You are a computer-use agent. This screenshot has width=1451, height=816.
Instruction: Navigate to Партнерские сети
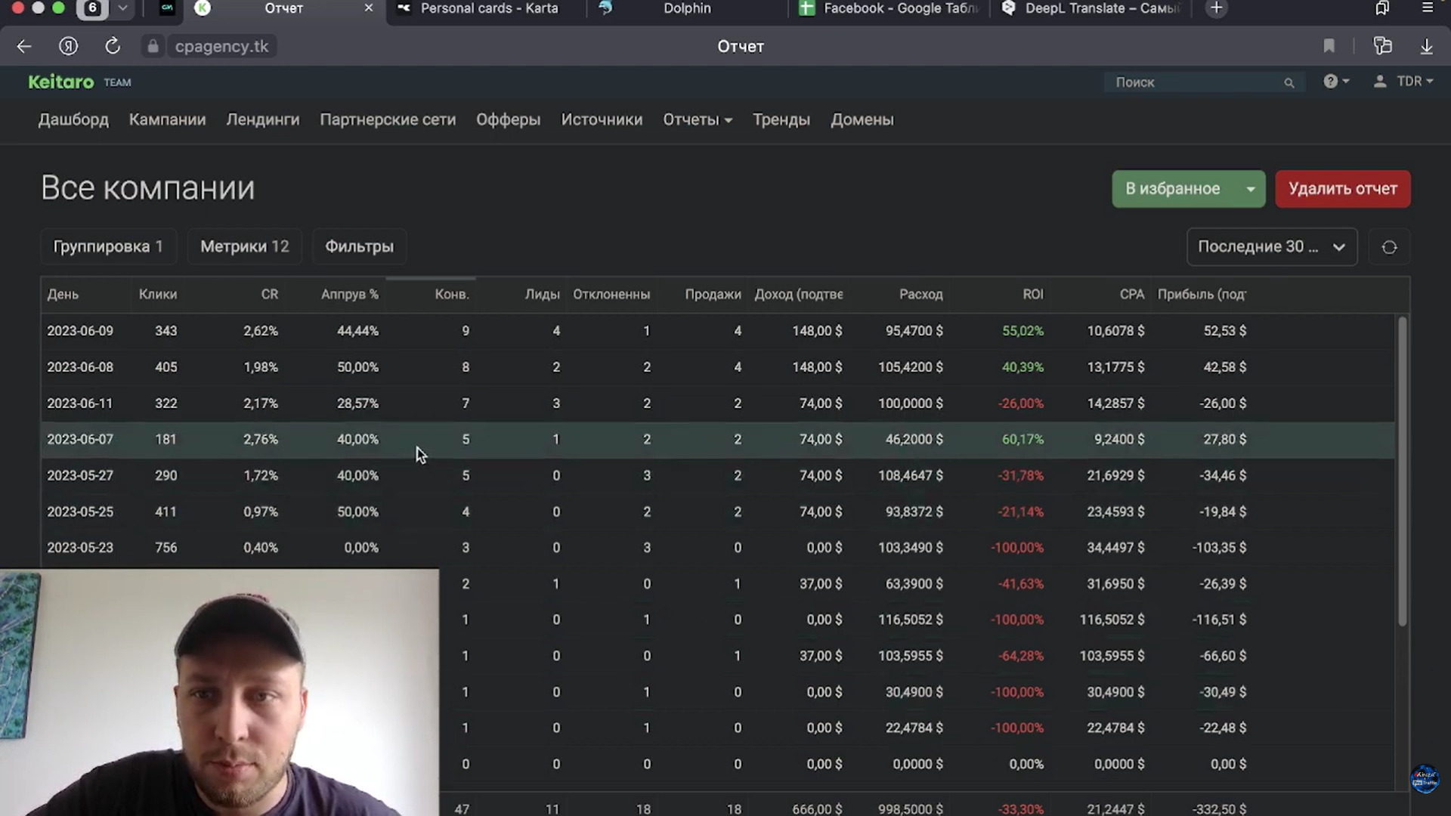pos(388,120)
